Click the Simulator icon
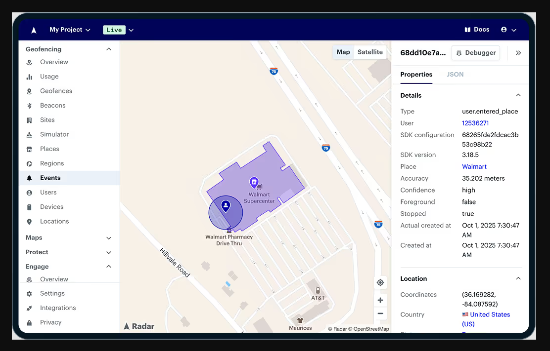550x351 pixels. click(x=30, y=135)
